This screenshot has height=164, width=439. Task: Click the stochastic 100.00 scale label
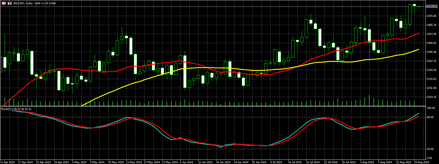(431, 108)
